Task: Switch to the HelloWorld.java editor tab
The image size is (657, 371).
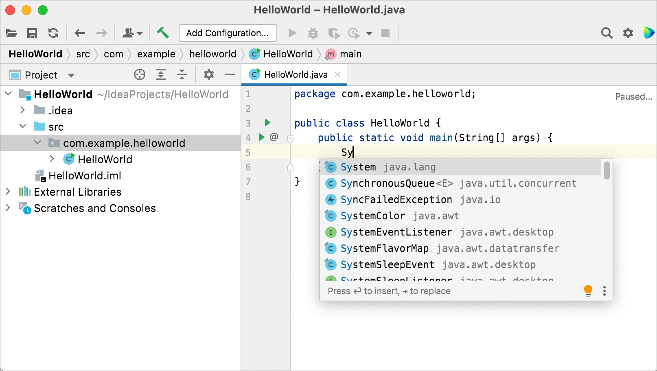Action: [294, 74]
